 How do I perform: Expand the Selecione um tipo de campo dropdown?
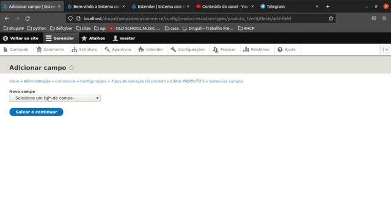[x=55, y=98]
